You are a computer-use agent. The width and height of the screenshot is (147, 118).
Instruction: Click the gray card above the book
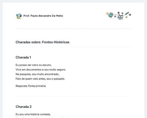click(119, 13)
